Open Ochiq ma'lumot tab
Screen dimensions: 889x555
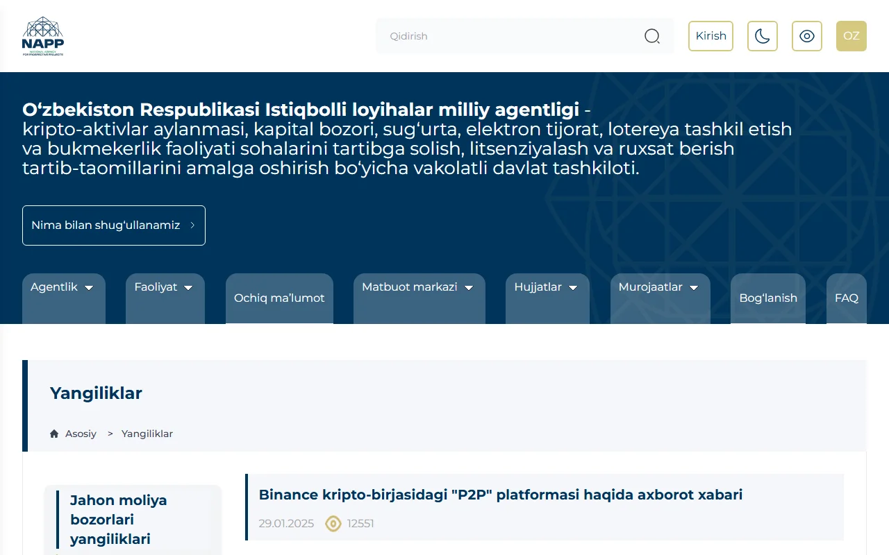pos(279,298)
